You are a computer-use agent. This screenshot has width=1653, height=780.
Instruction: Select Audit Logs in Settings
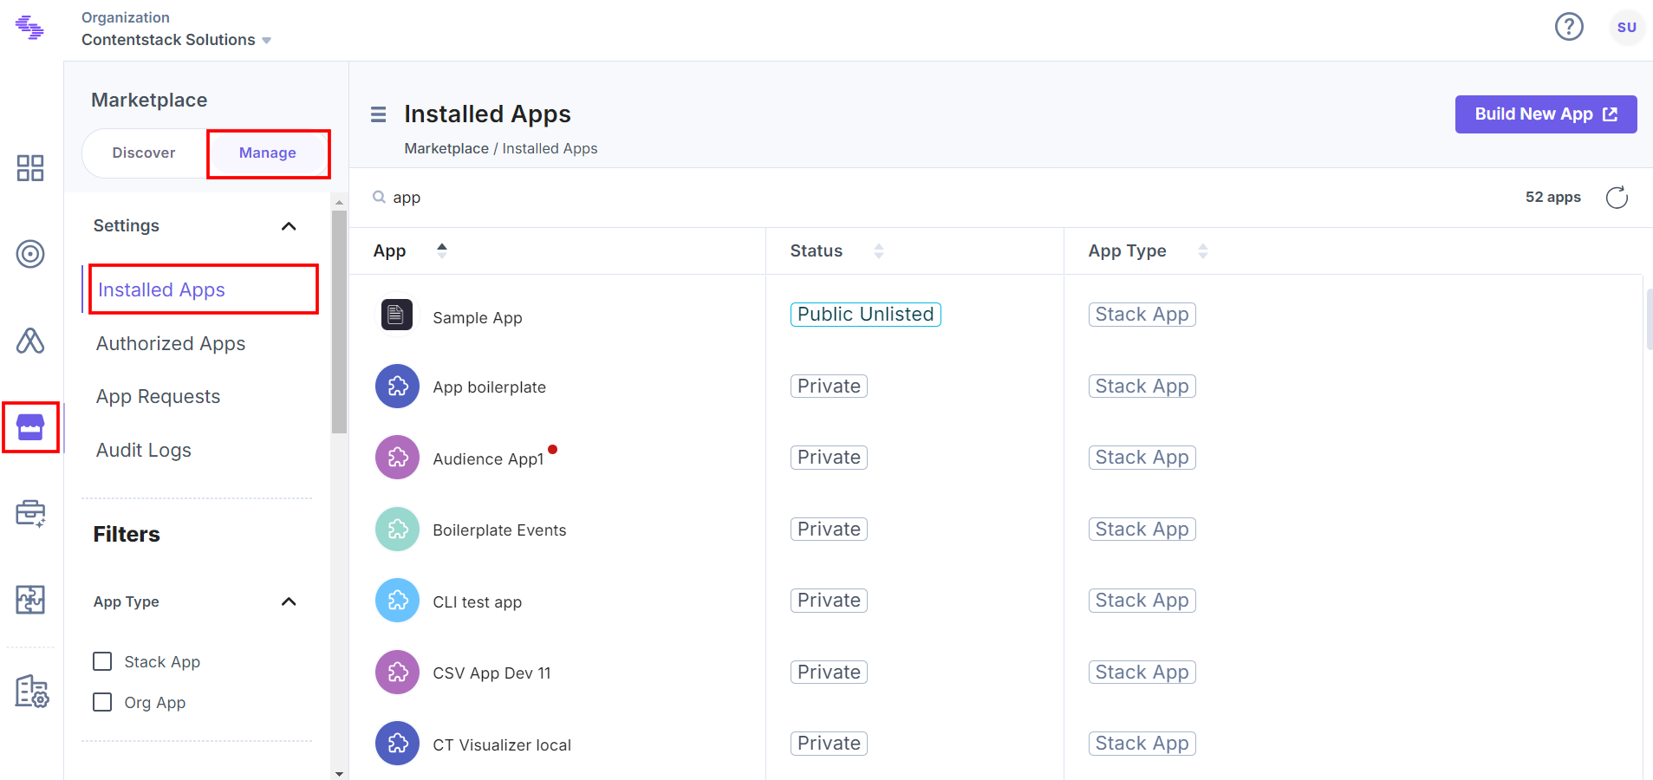pos(144,450)
